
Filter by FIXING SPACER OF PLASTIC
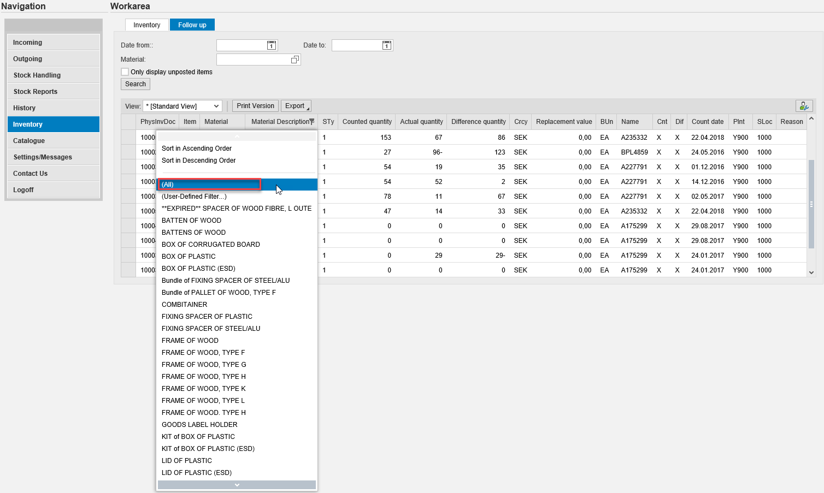tap(237, 317)
